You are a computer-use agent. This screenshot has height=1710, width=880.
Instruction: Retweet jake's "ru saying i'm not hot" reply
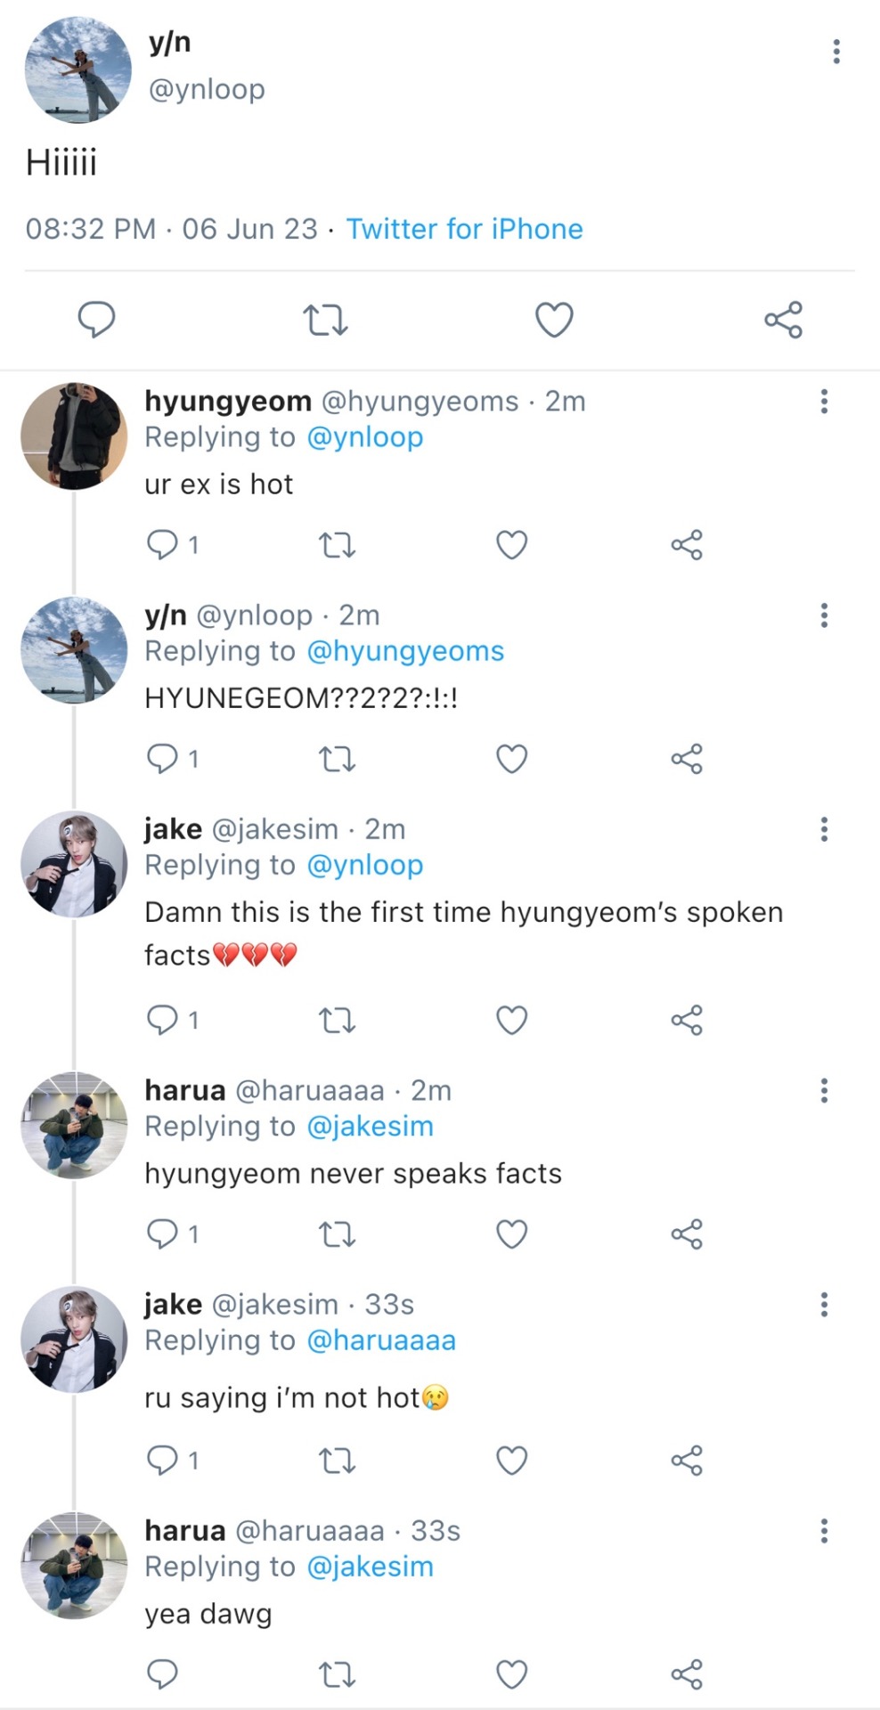click(337, 1461)
